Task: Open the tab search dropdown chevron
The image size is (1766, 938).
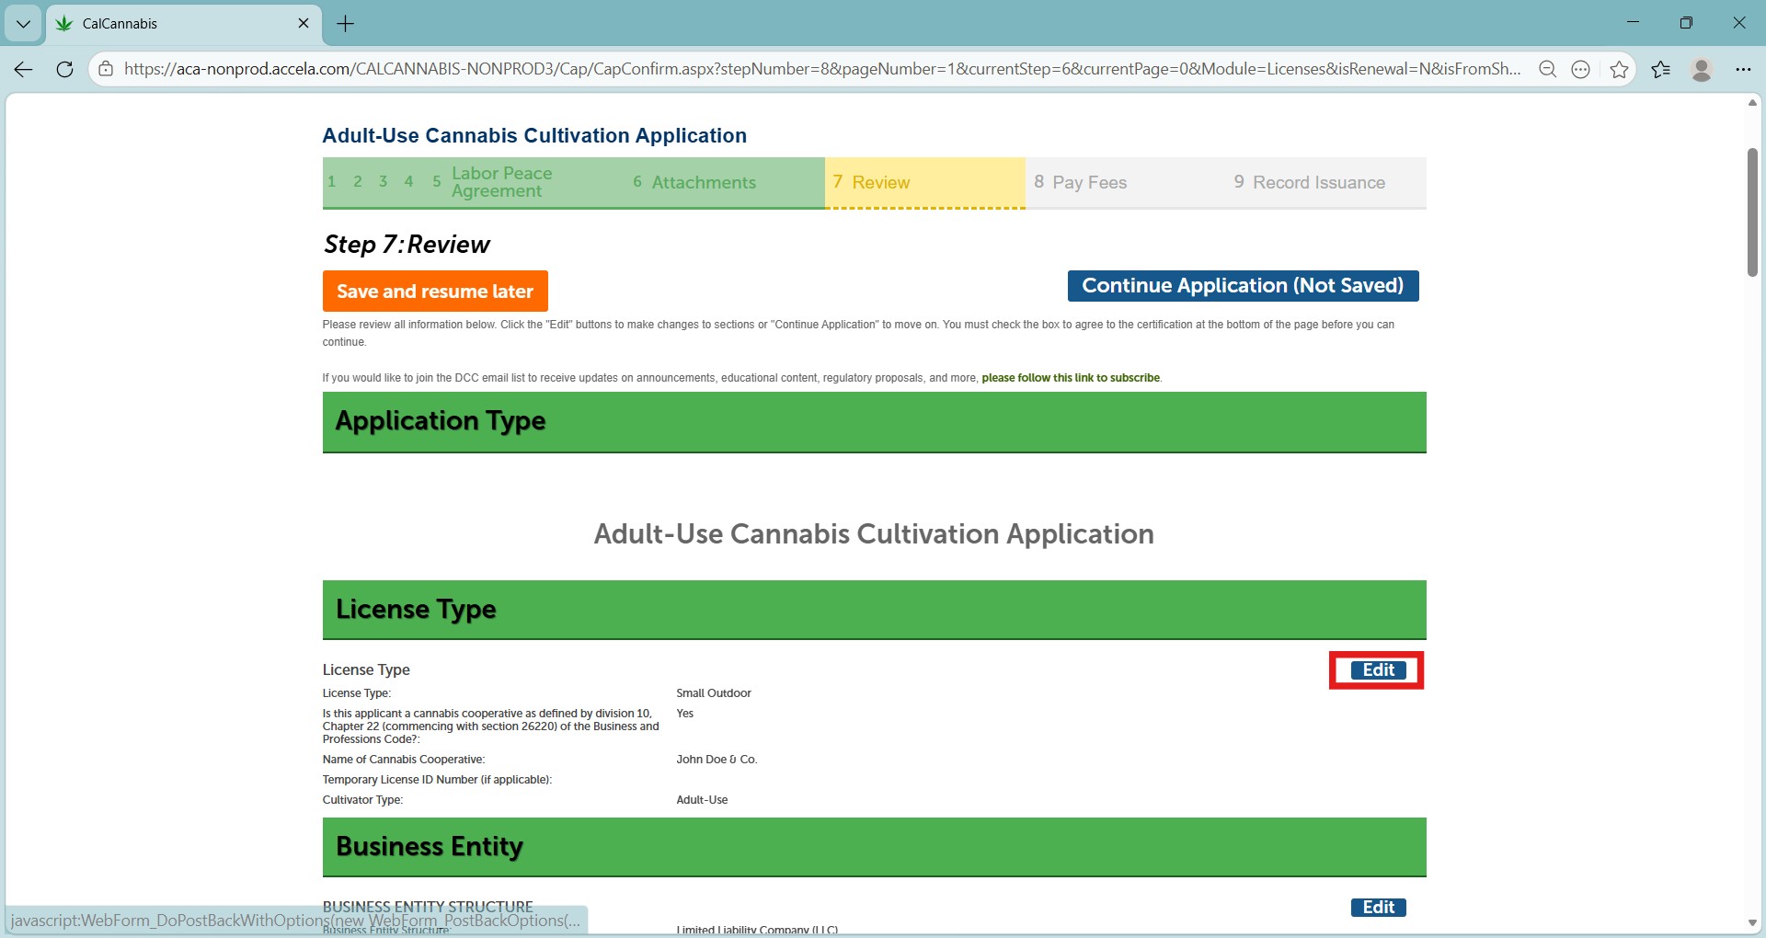Action: (23, 24)
